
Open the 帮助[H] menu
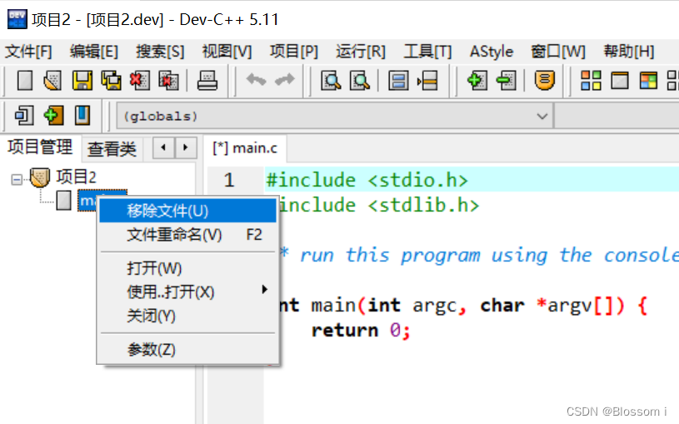pyautogui.click(x=629, y=52)
